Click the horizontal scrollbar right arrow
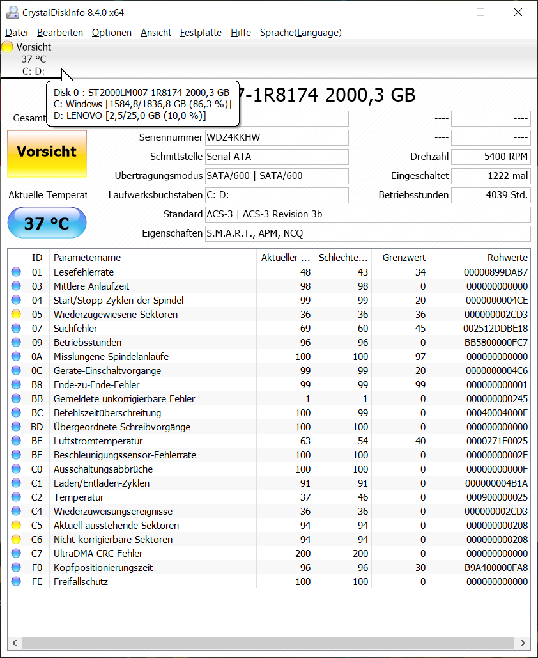Screen dimensions: 538x658 point(523,643)
